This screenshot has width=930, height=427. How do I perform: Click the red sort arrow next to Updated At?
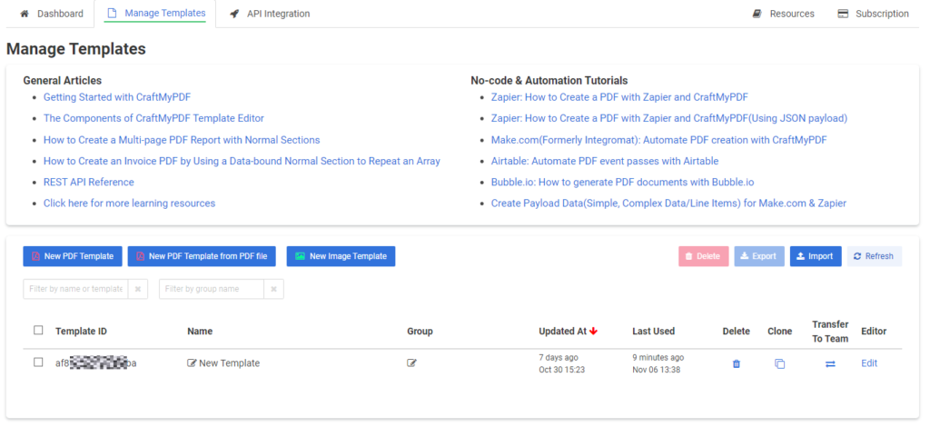593,331
